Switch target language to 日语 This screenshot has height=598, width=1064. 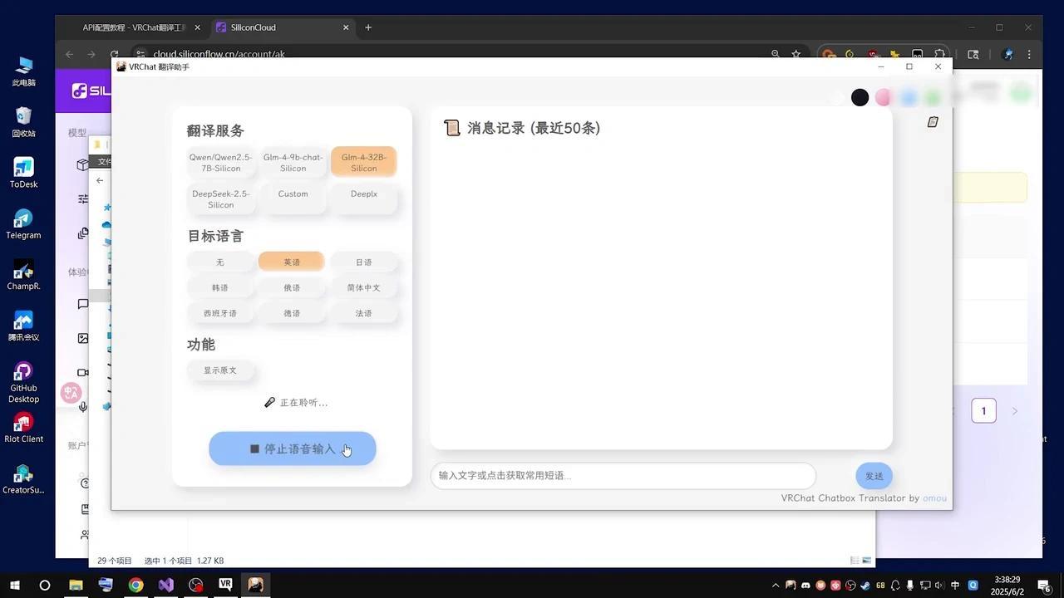[x=363, y=262]
